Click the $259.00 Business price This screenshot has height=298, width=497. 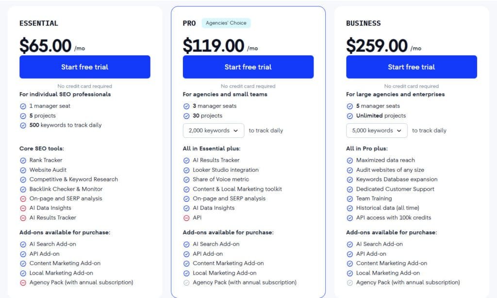pos(377,46)
